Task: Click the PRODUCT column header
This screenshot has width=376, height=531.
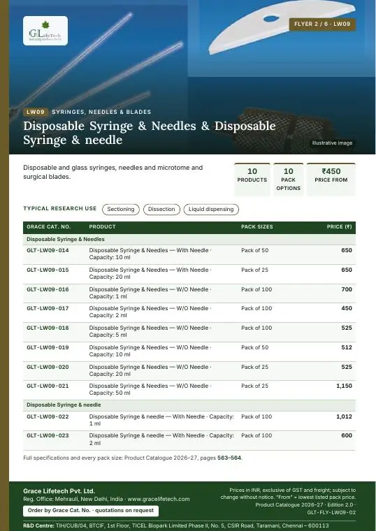Action: pyautogui.click(x=102, y=227)
